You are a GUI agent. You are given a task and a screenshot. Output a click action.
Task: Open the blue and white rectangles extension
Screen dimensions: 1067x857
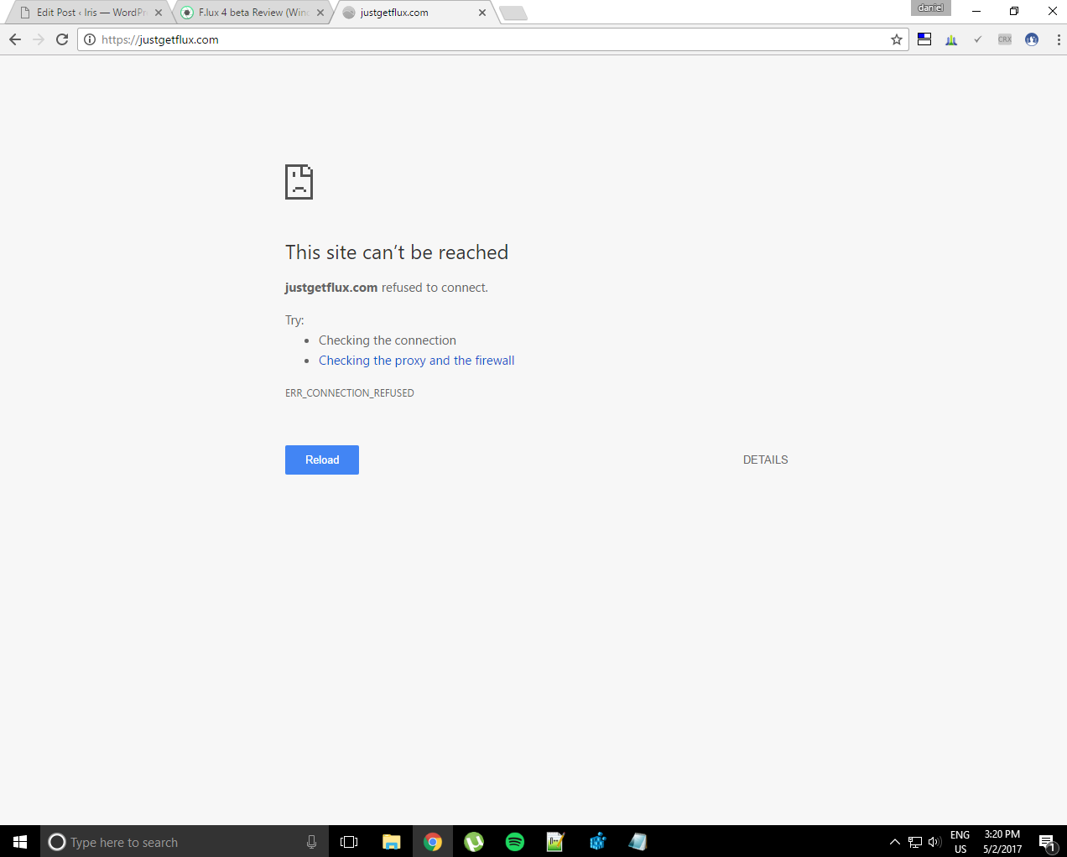click(x=924, y=39)
